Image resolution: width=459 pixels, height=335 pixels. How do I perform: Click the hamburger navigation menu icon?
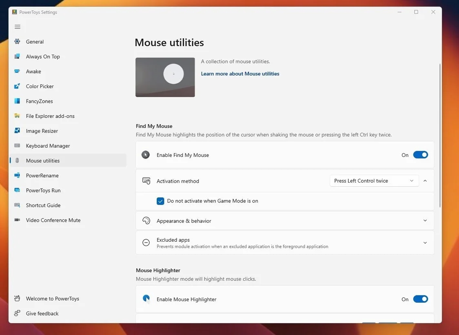point(17,27)
